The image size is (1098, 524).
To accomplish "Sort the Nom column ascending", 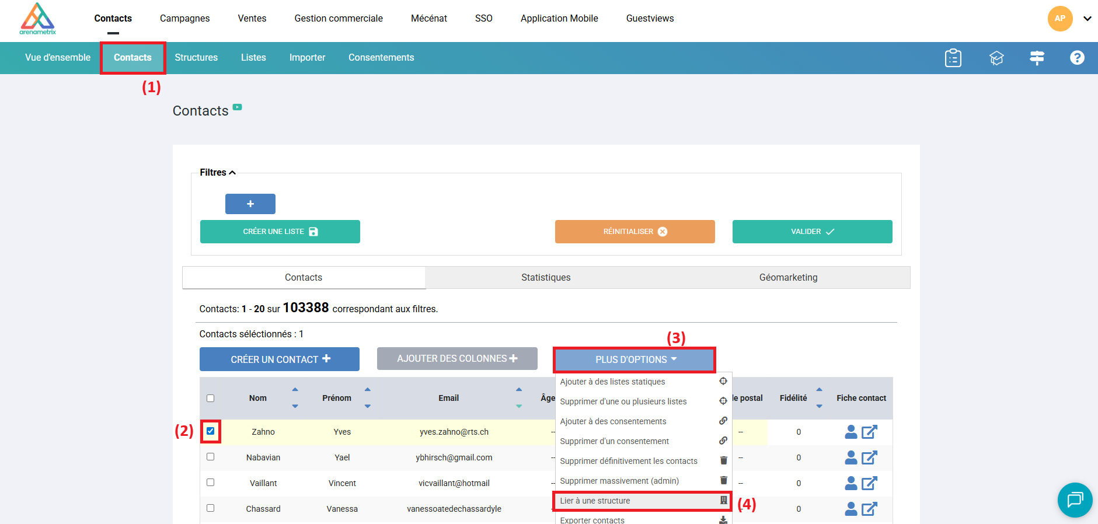I will point(295,390).
